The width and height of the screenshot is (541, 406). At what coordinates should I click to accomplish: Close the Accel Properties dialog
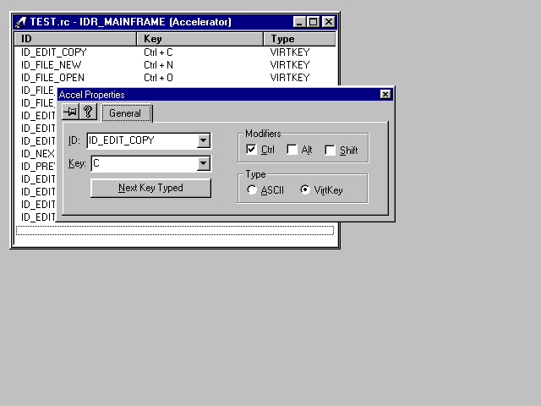point(385,95)
